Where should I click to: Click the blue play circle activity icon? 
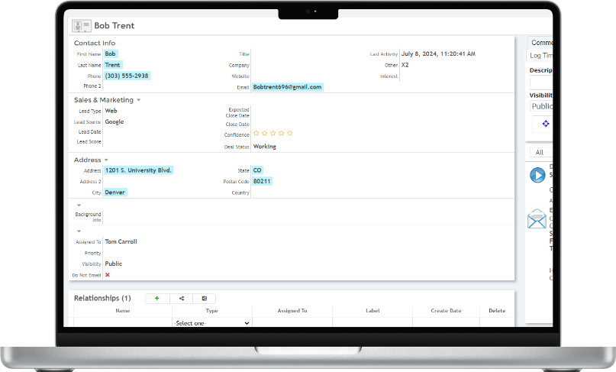coord(537,175)
